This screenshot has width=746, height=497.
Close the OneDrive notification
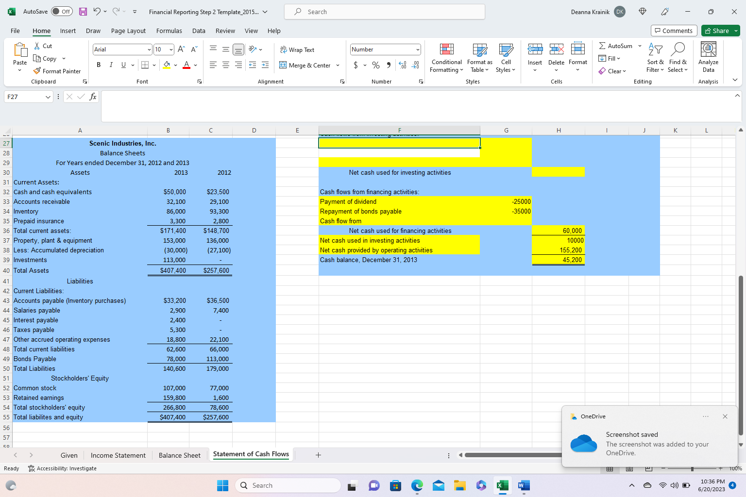[725, 416]
